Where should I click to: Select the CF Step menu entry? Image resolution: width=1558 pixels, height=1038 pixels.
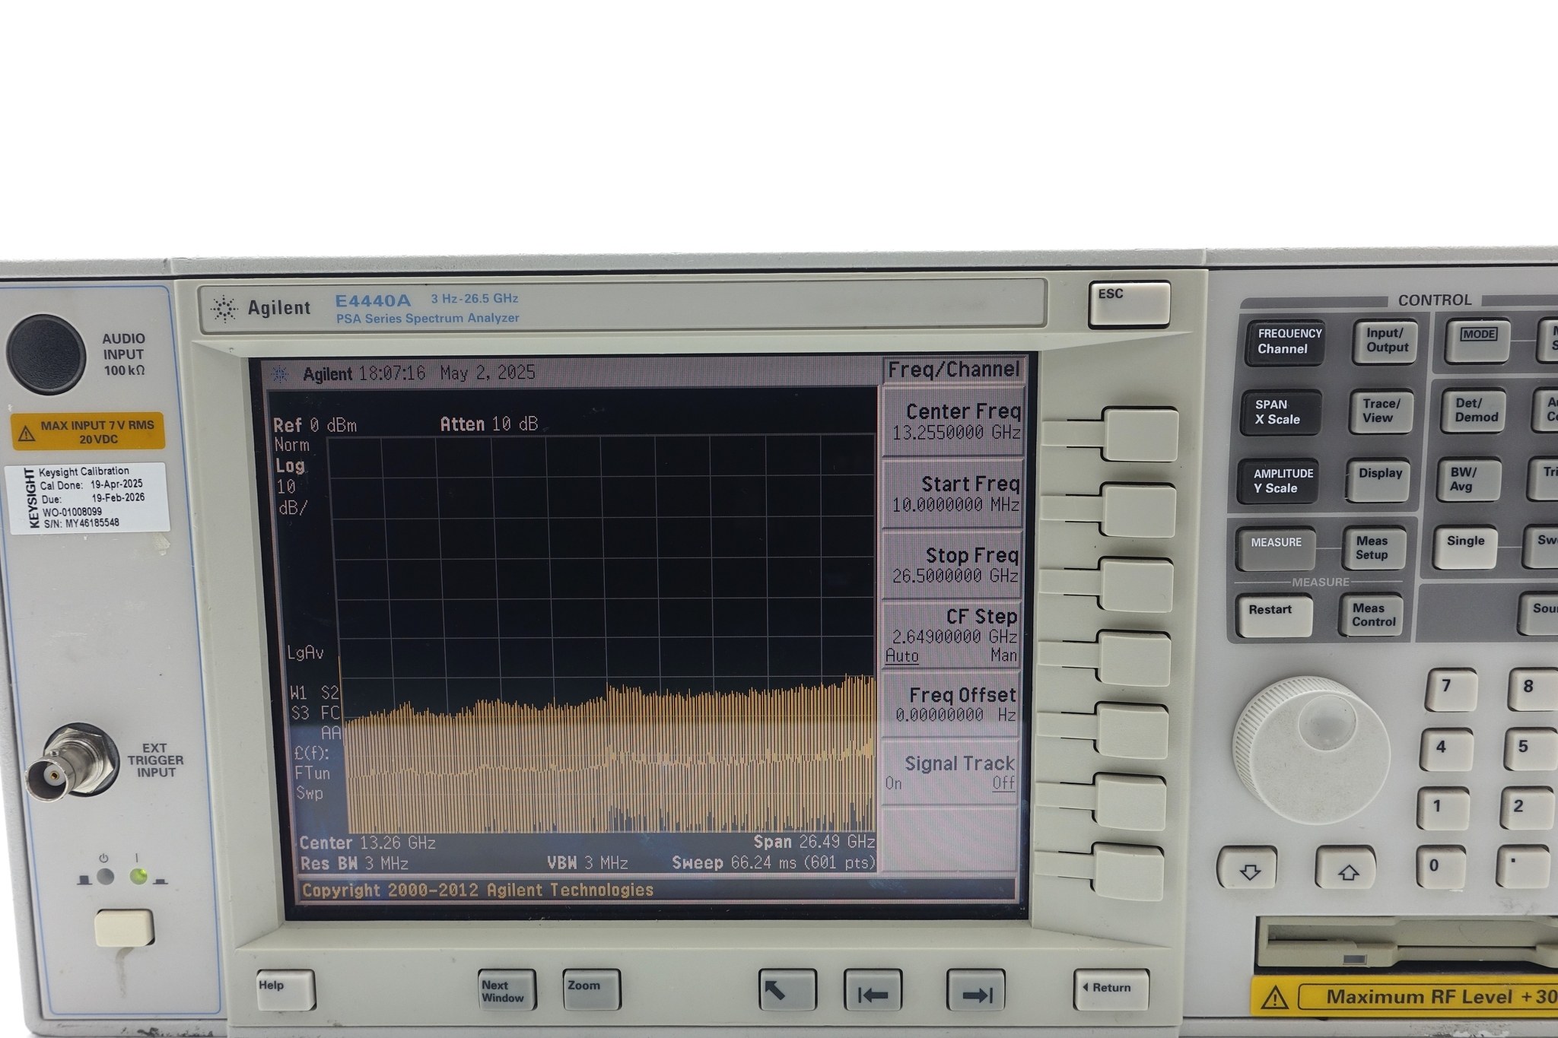tap(950, 634)
